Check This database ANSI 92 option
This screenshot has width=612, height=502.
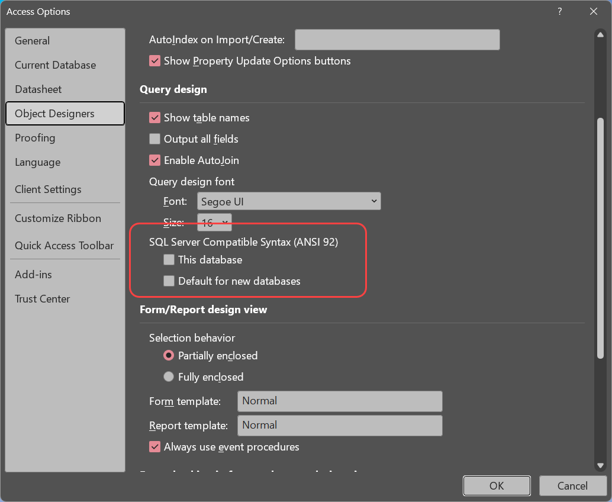click(169, 260)
